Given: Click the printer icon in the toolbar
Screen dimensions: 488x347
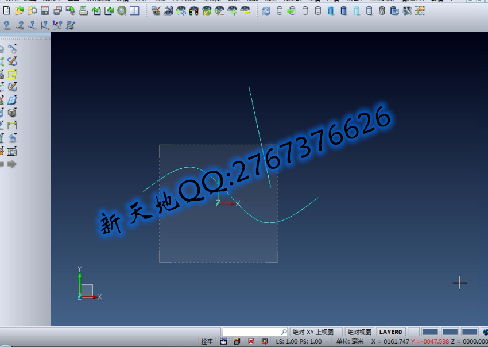Looking at the screenshot, I should [x=83, y=11].
